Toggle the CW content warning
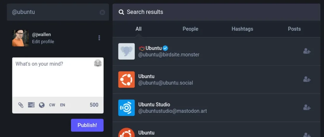The height and width of the screenshot is (137, 324). [x=52, y=105]
